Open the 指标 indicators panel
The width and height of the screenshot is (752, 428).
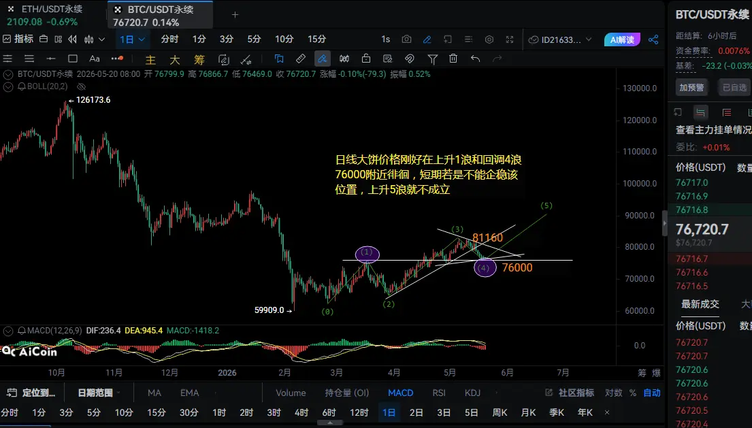[x=18, y=39]
